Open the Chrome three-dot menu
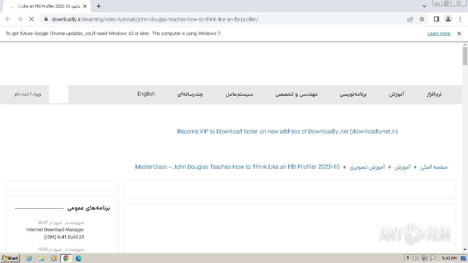The image size is (468, 263). (460, 19)
